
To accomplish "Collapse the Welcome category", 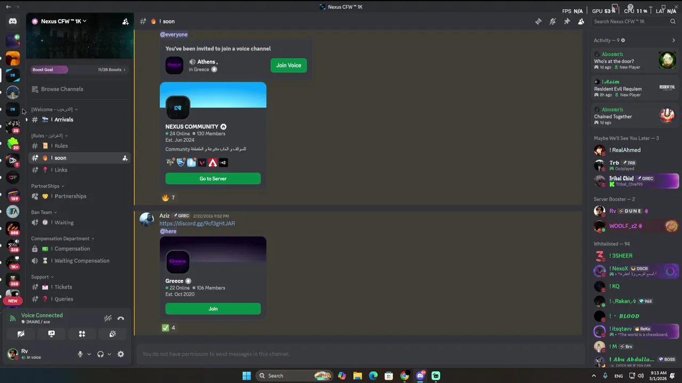I will [x=54, y=110].
